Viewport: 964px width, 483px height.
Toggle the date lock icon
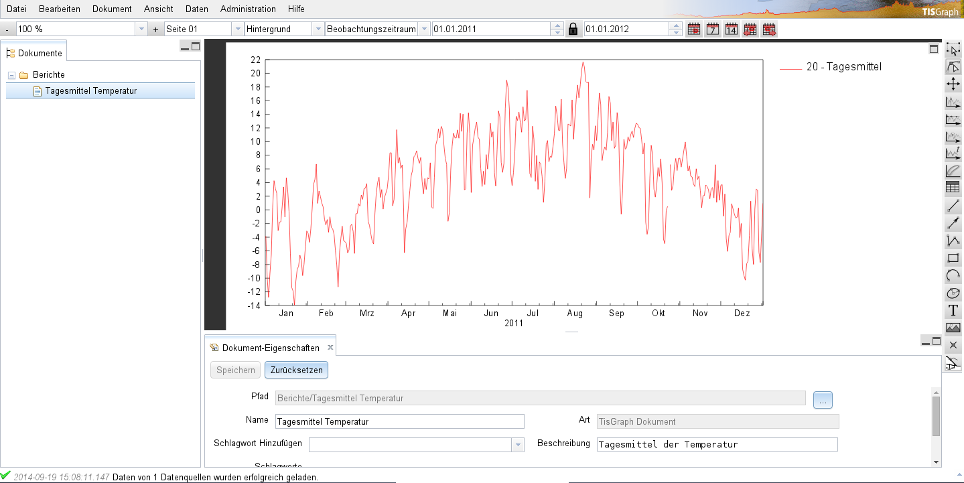pyautogui.click(x=573, y=29)
